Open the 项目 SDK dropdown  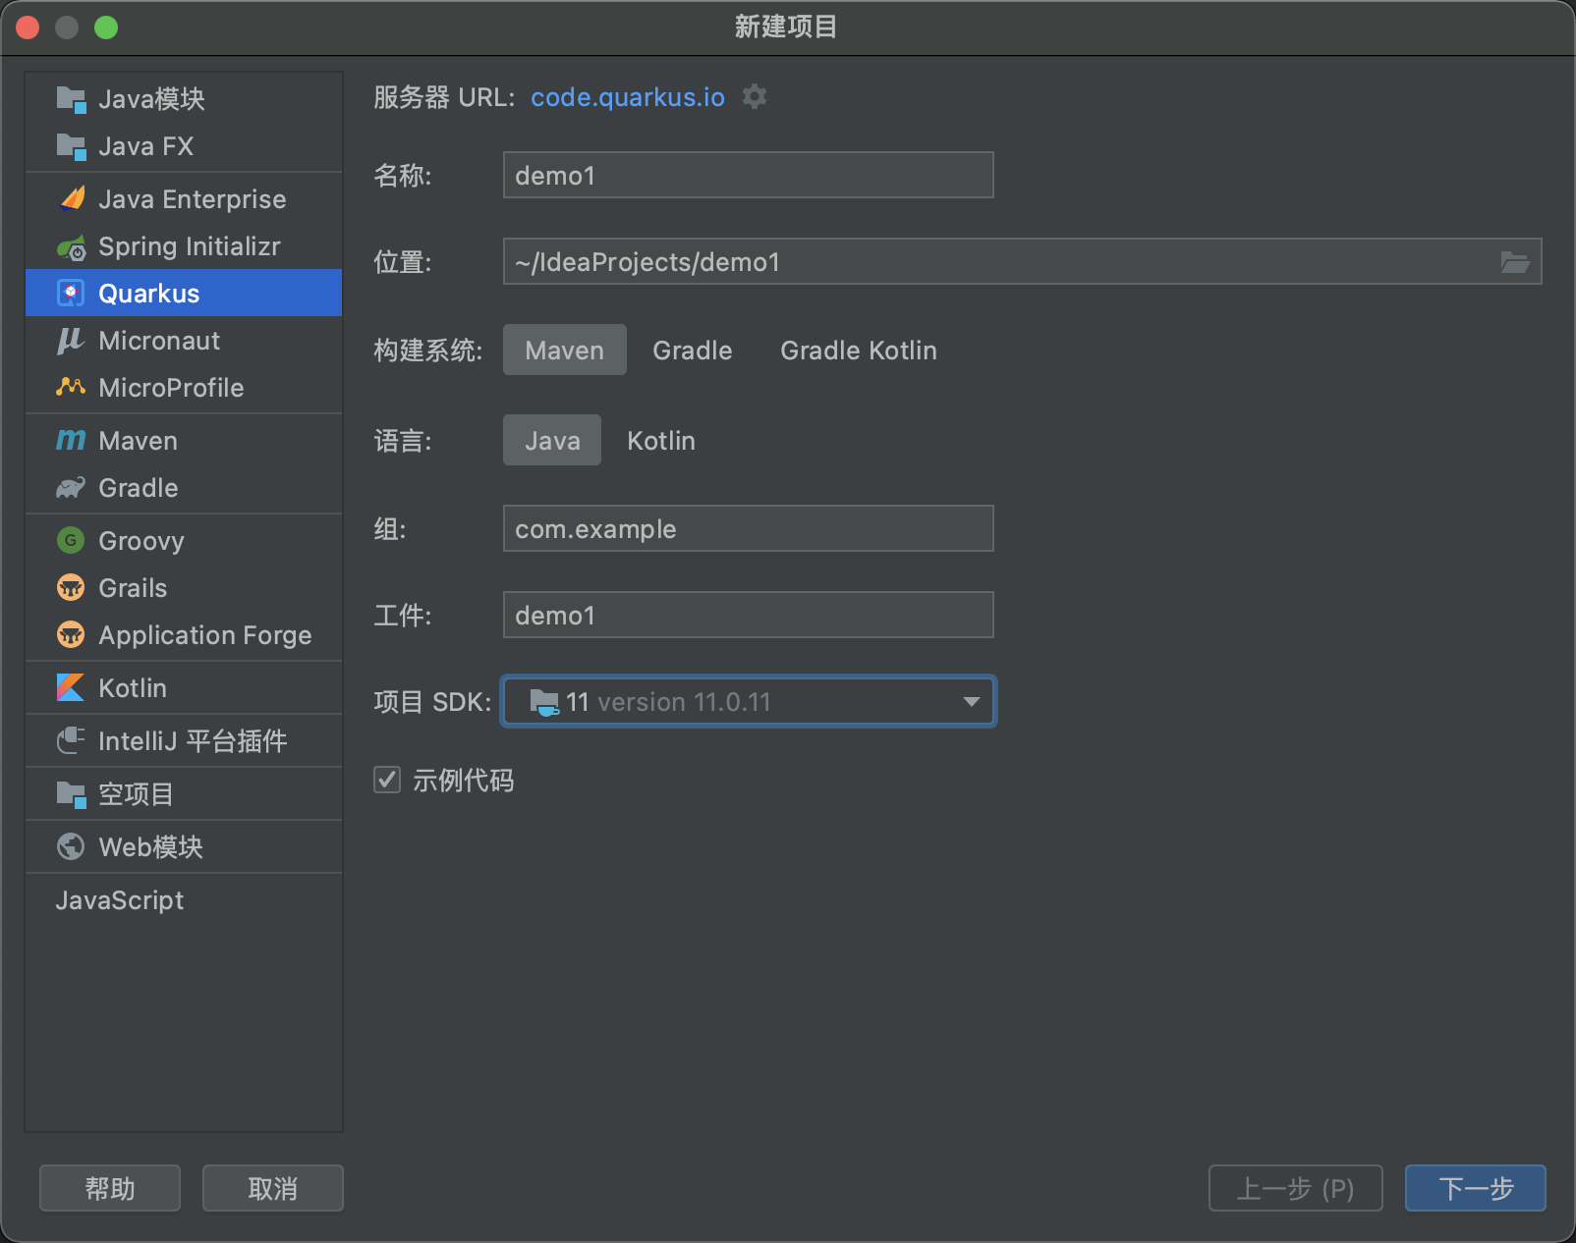pos(970,701)
